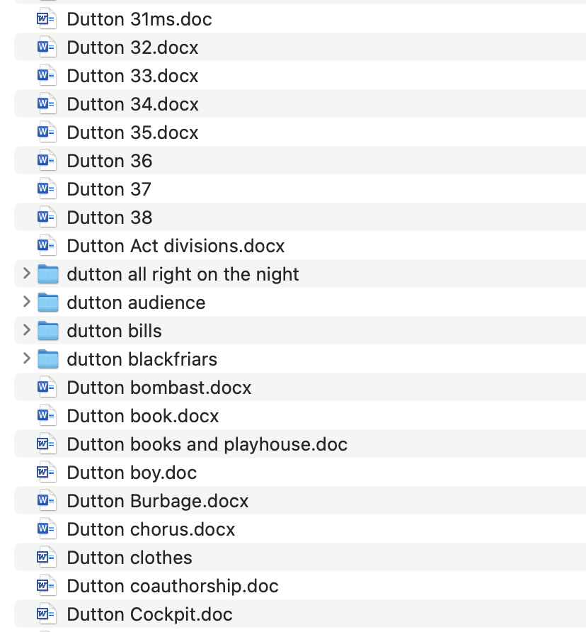586x632 pixels.
Task: Click the Word icon for Dutton coauthorship.doc
Action: pos(47,586)
